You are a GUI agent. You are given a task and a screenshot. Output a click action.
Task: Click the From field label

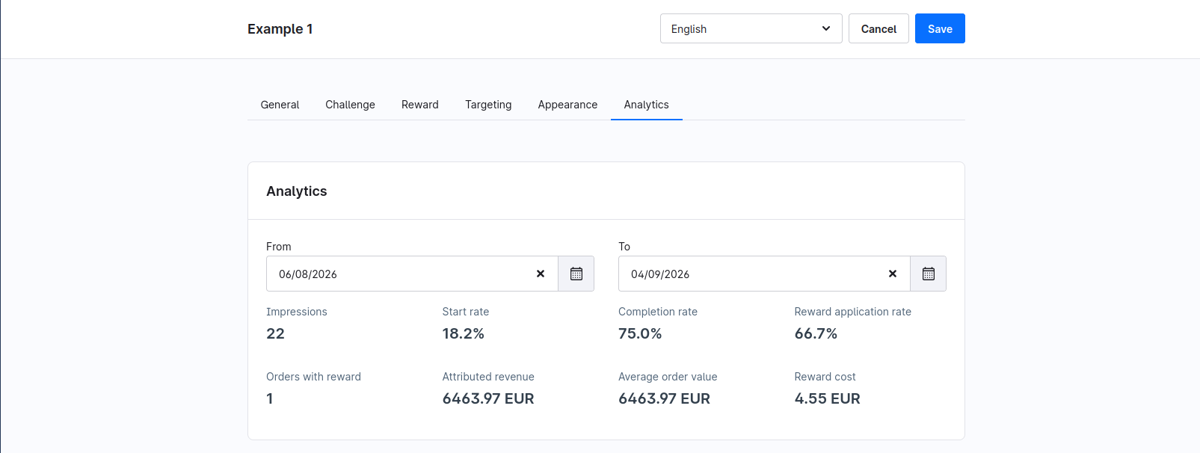pyautogui.click(x=279, y=247)
